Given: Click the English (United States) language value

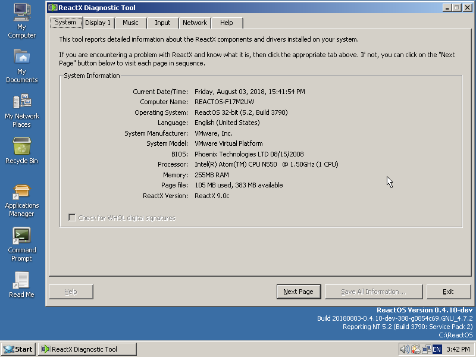Looking at the screenshot, I should click(227, 123).
